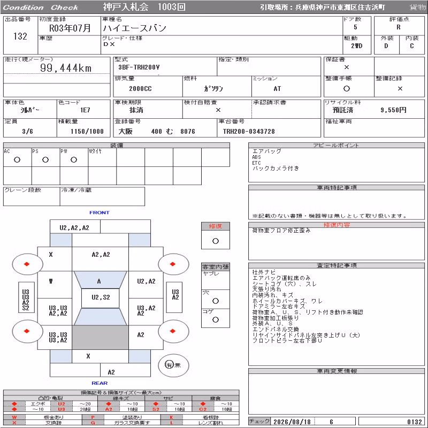This screenshot has height=428, width=428.
Task: Click the mileage 99,444km field
Action: (x=65, y=68)
